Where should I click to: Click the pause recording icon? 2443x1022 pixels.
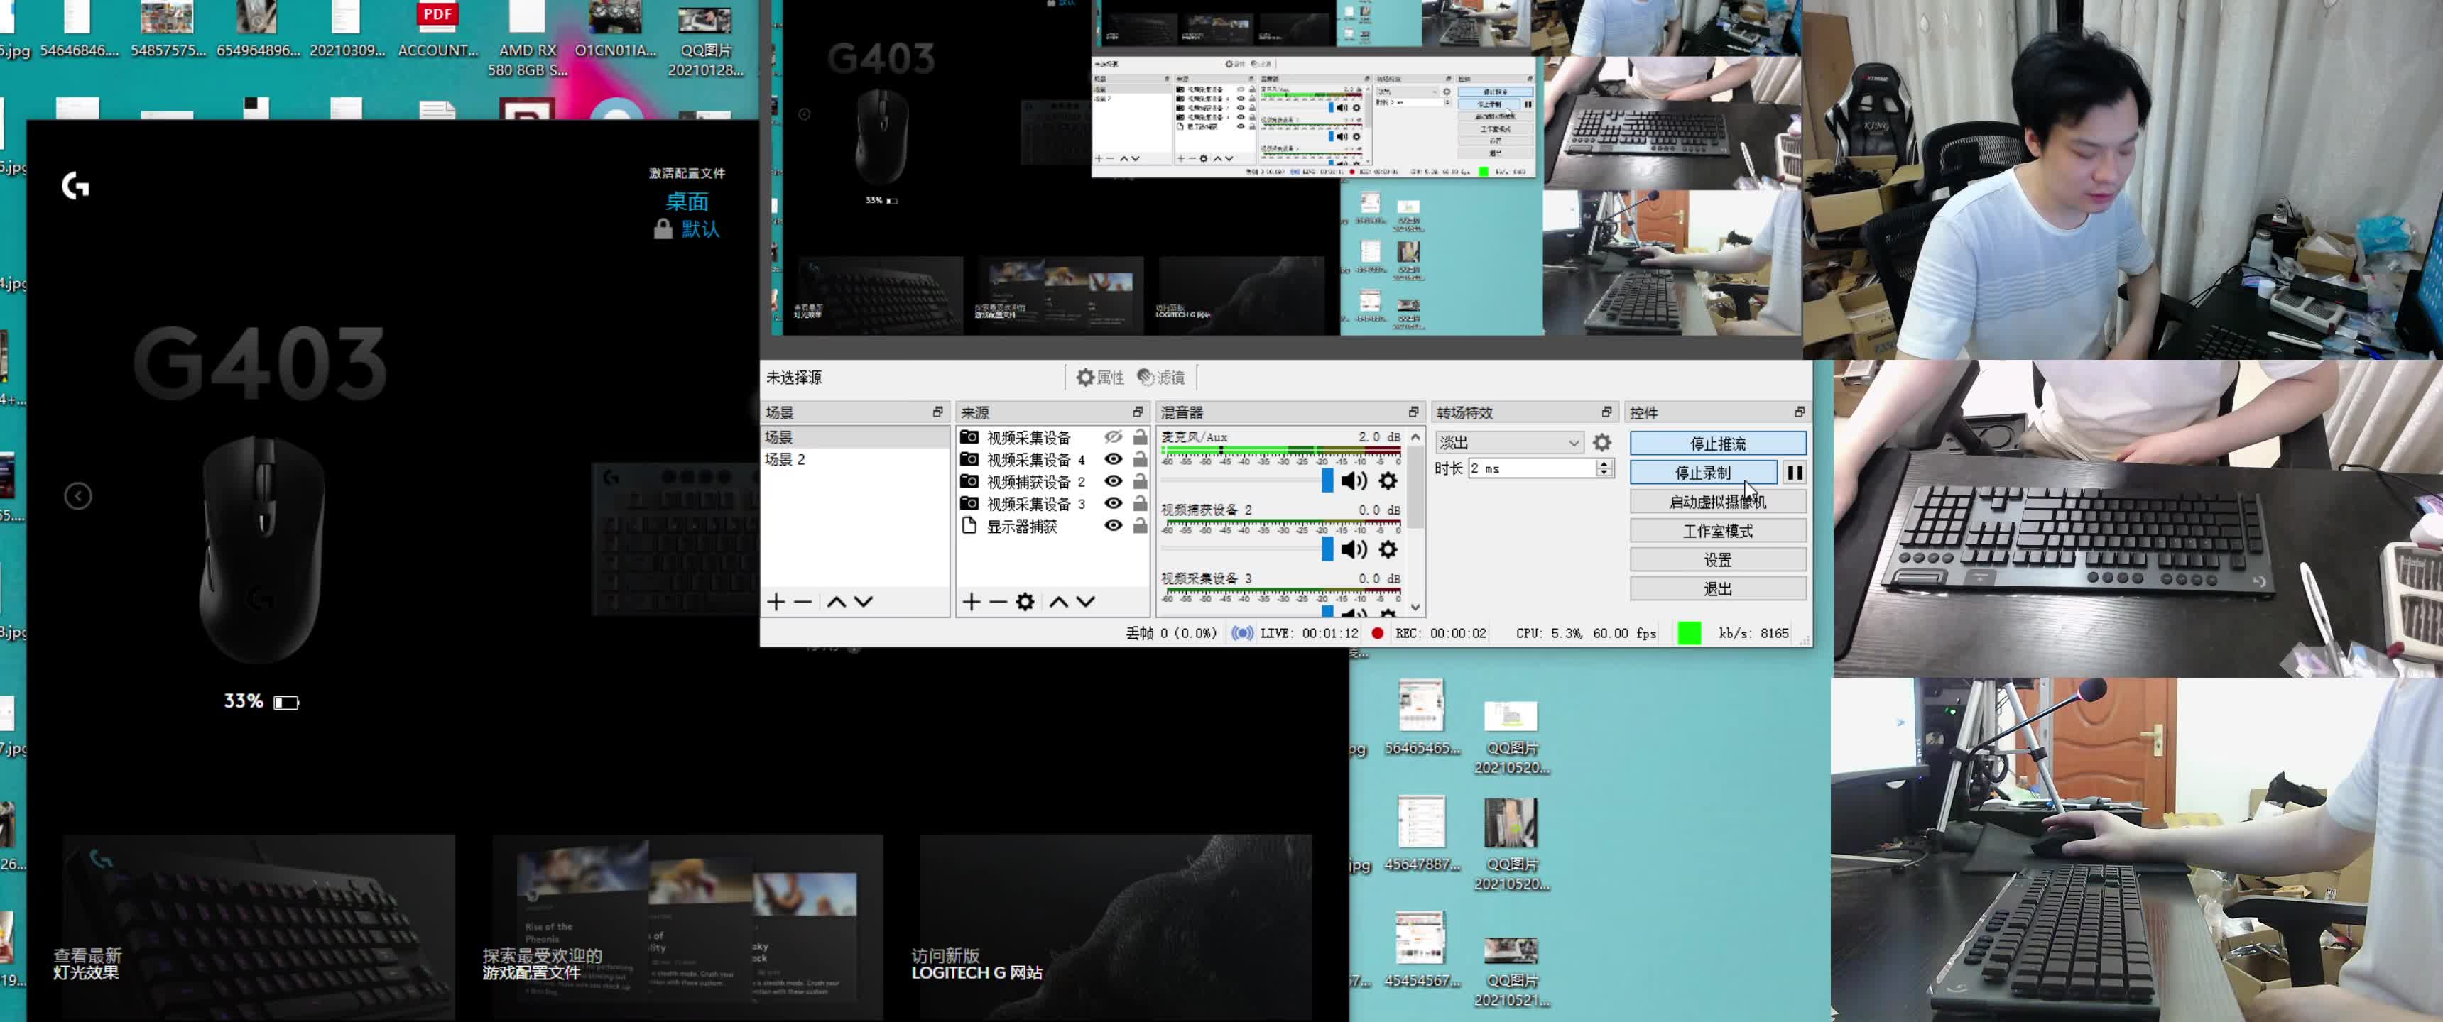pos(1795,472)
